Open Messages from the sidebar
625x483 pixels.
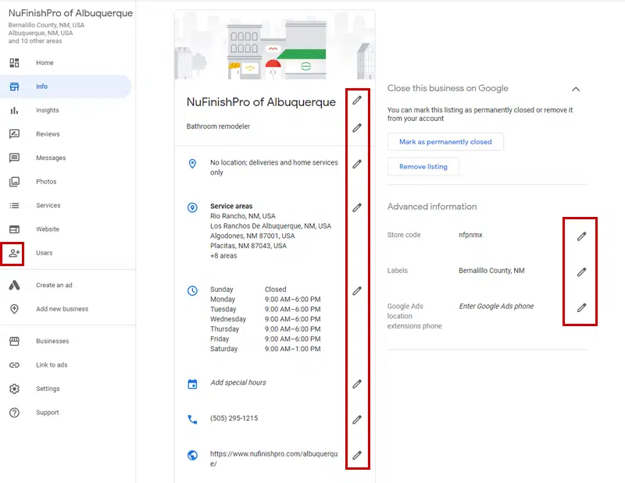coord(51,158)
